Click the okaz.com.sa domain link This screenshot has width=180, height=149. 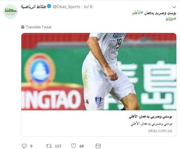click(x=160, y=131)
